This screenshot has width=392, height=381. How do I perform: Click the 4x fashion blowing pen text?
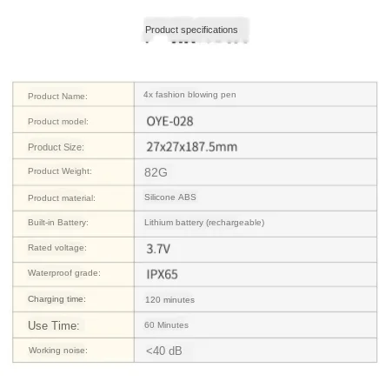[189, 95]
